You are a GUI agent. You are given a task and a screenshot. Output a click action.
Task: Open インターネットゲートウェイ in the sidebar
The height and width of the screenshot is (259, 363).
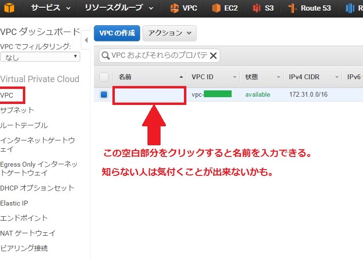coord(37,144)
